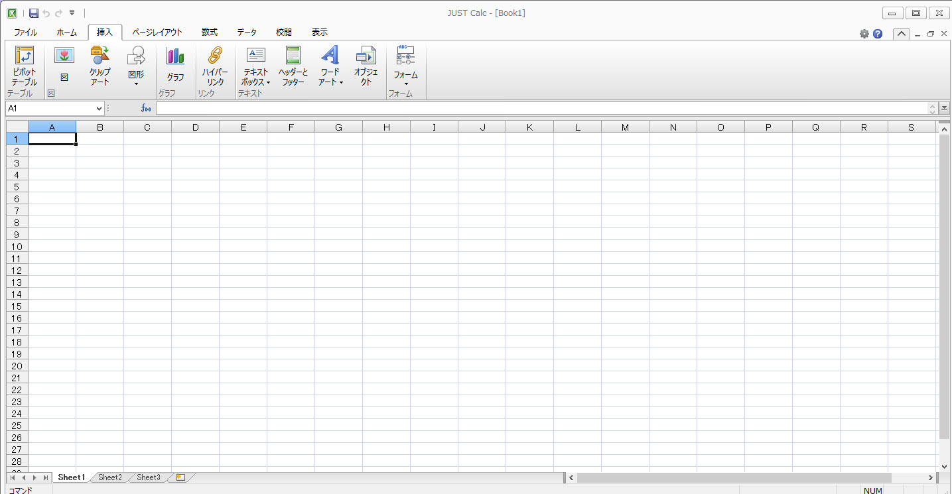Switch to Sheet2 tab
Image resolution: width=952 pixels, height=494 pixels.
(x=110, y=477)
